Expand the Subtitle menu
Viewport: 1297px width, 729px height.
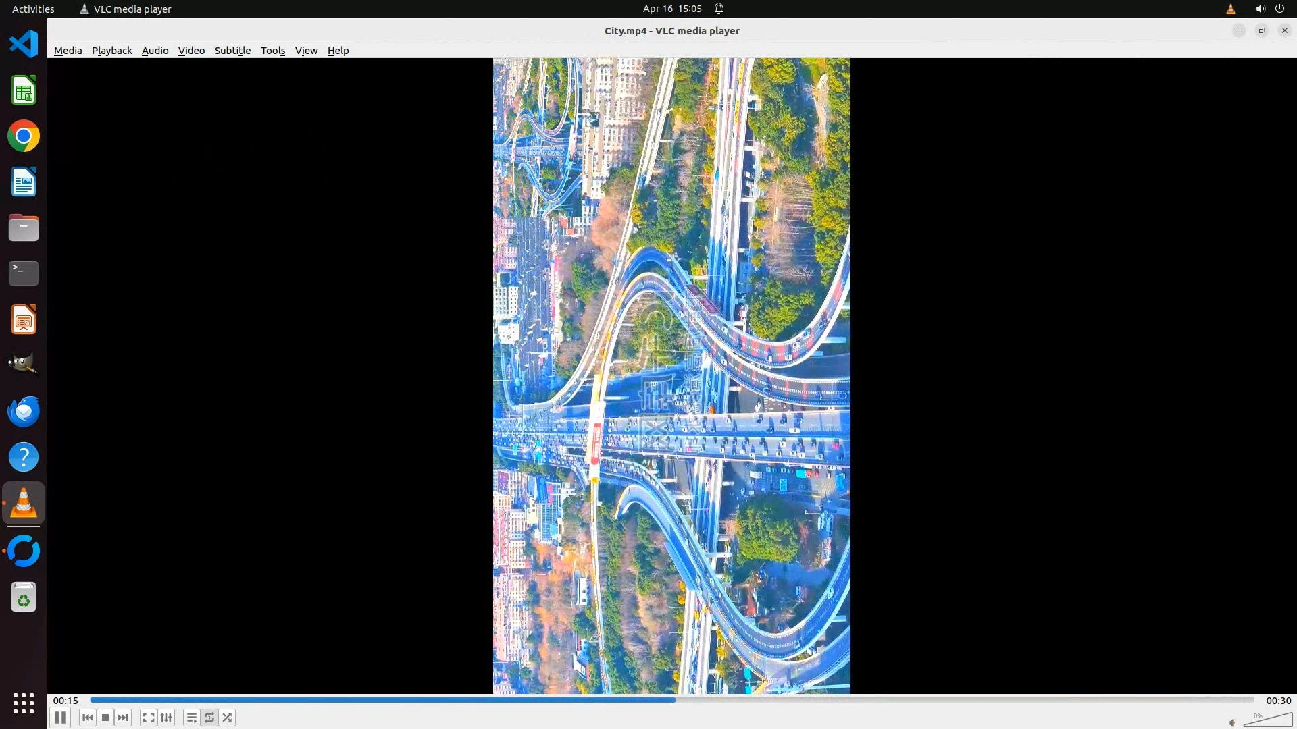click(x=232, y=51)
